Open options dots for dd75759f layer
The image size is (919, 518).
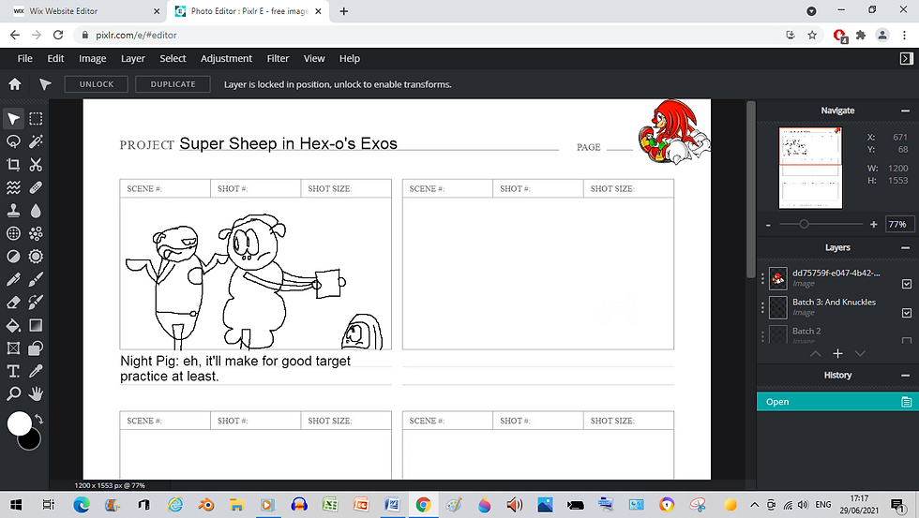(762, 278)
